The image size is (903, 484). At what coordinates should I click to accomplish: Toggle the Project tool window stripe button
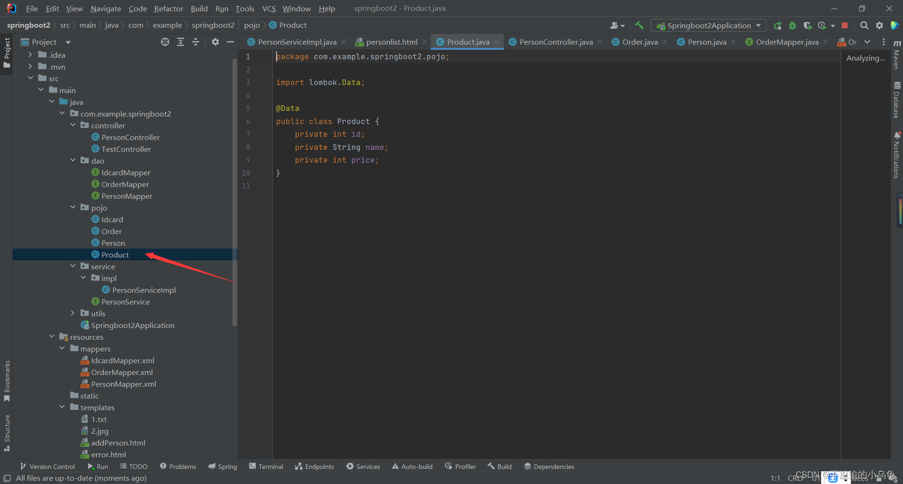[x=7, y=53]
